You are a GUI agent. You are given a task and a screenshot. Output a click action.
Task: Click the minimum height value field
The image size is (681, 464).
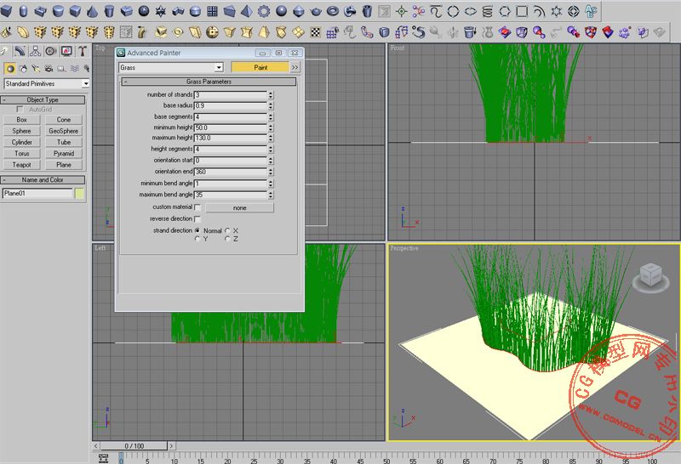tap(230, 127)
